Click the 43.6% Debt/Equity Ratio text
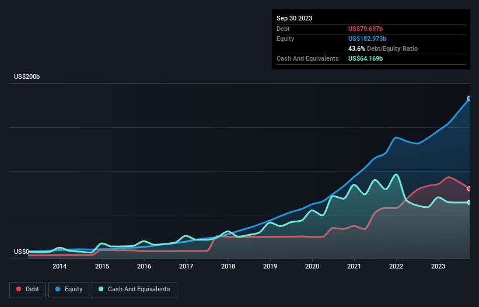 (x=383, y=48)
